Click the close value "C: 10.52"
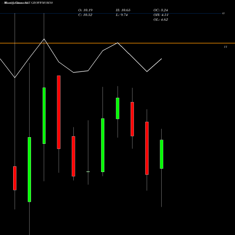The image size is (235, 235). tap(85, 15)
